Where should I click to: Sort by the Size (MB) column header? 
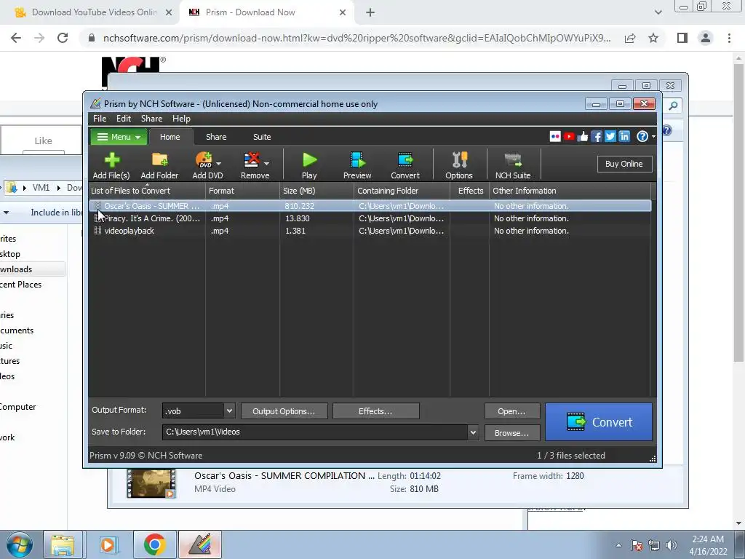pos(316,191)
